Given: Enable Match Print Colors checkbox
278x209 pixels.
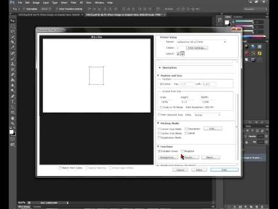Looking at the screenshot, I should click(x=60, y=168).
